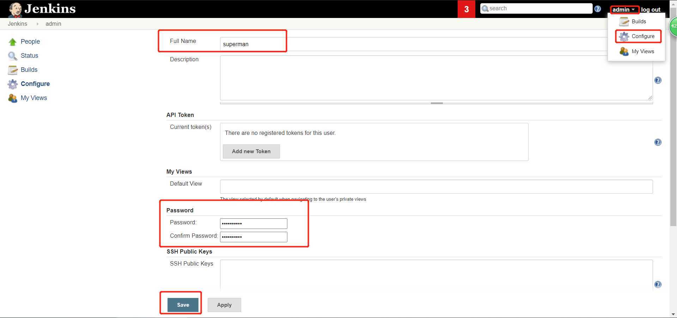Select Configure in the admin dropdown menu
This screenshot has width=677, height=318.
click(x=643, y=36)
